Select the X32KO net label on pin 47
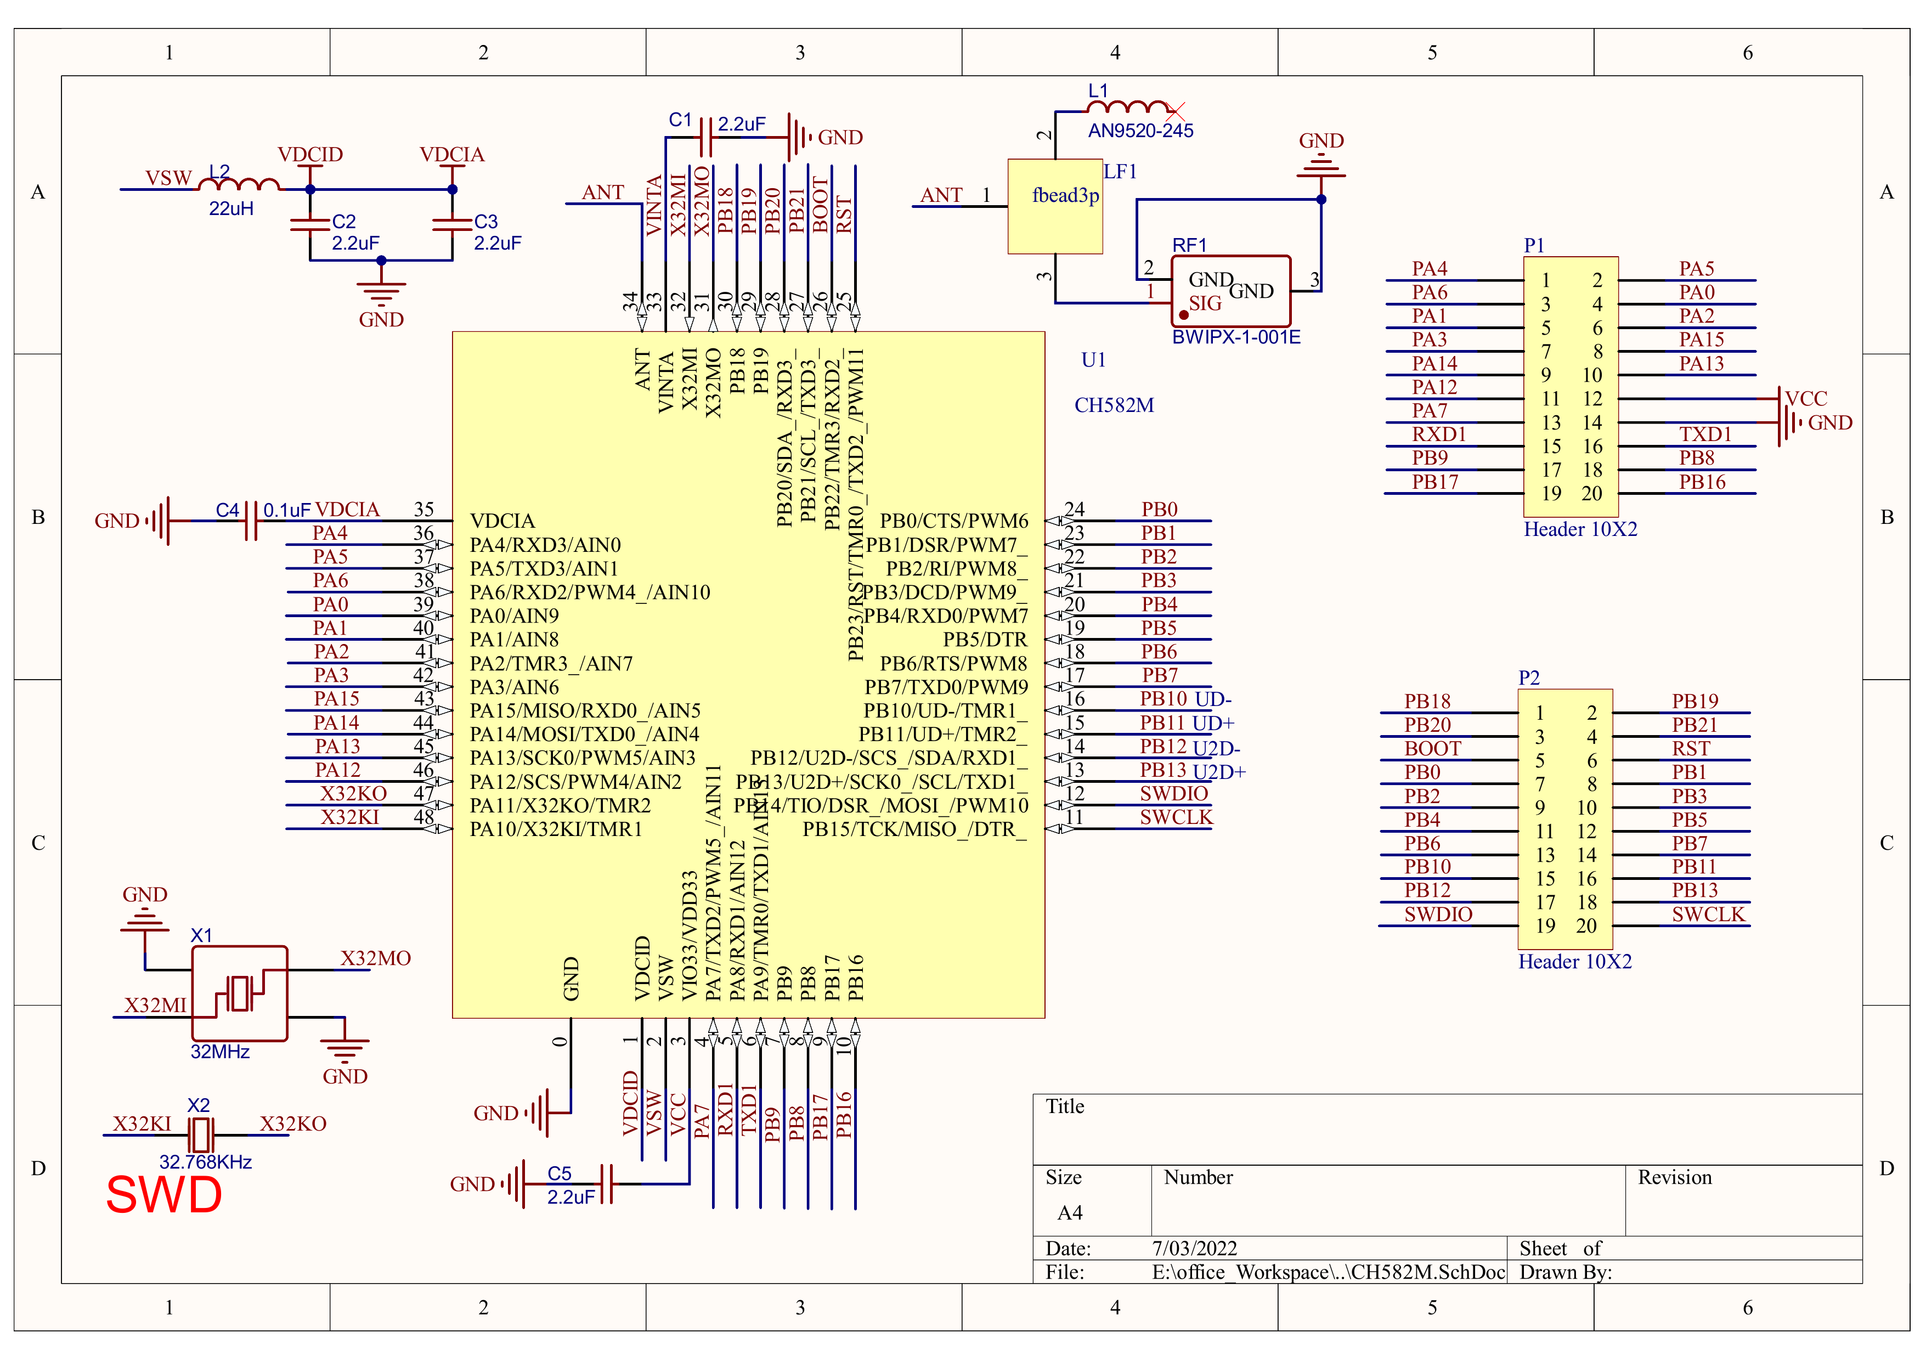The height and width of the screenshot is (1361, 1926). pos(353,794)
